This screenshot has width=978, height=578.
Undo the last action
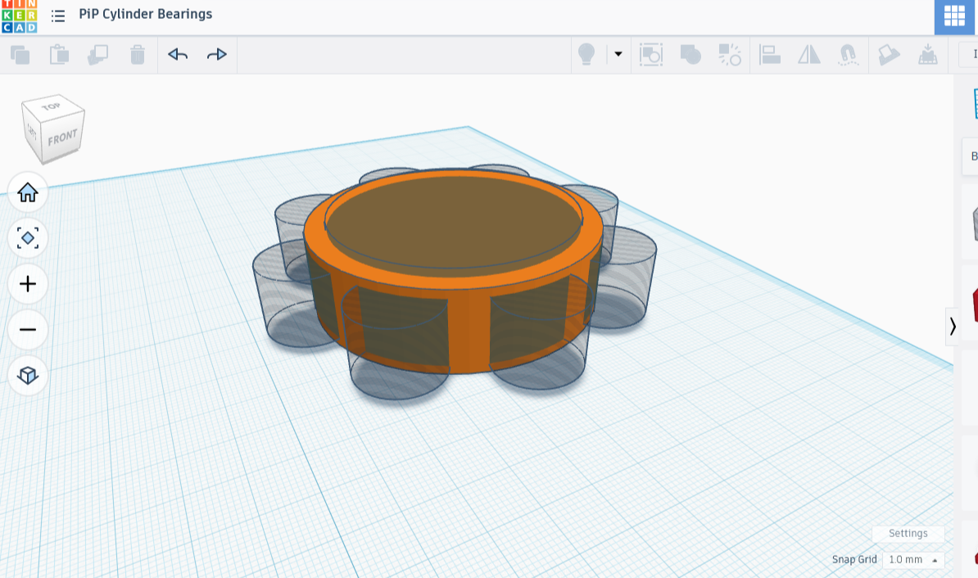(x=178, y=55)
